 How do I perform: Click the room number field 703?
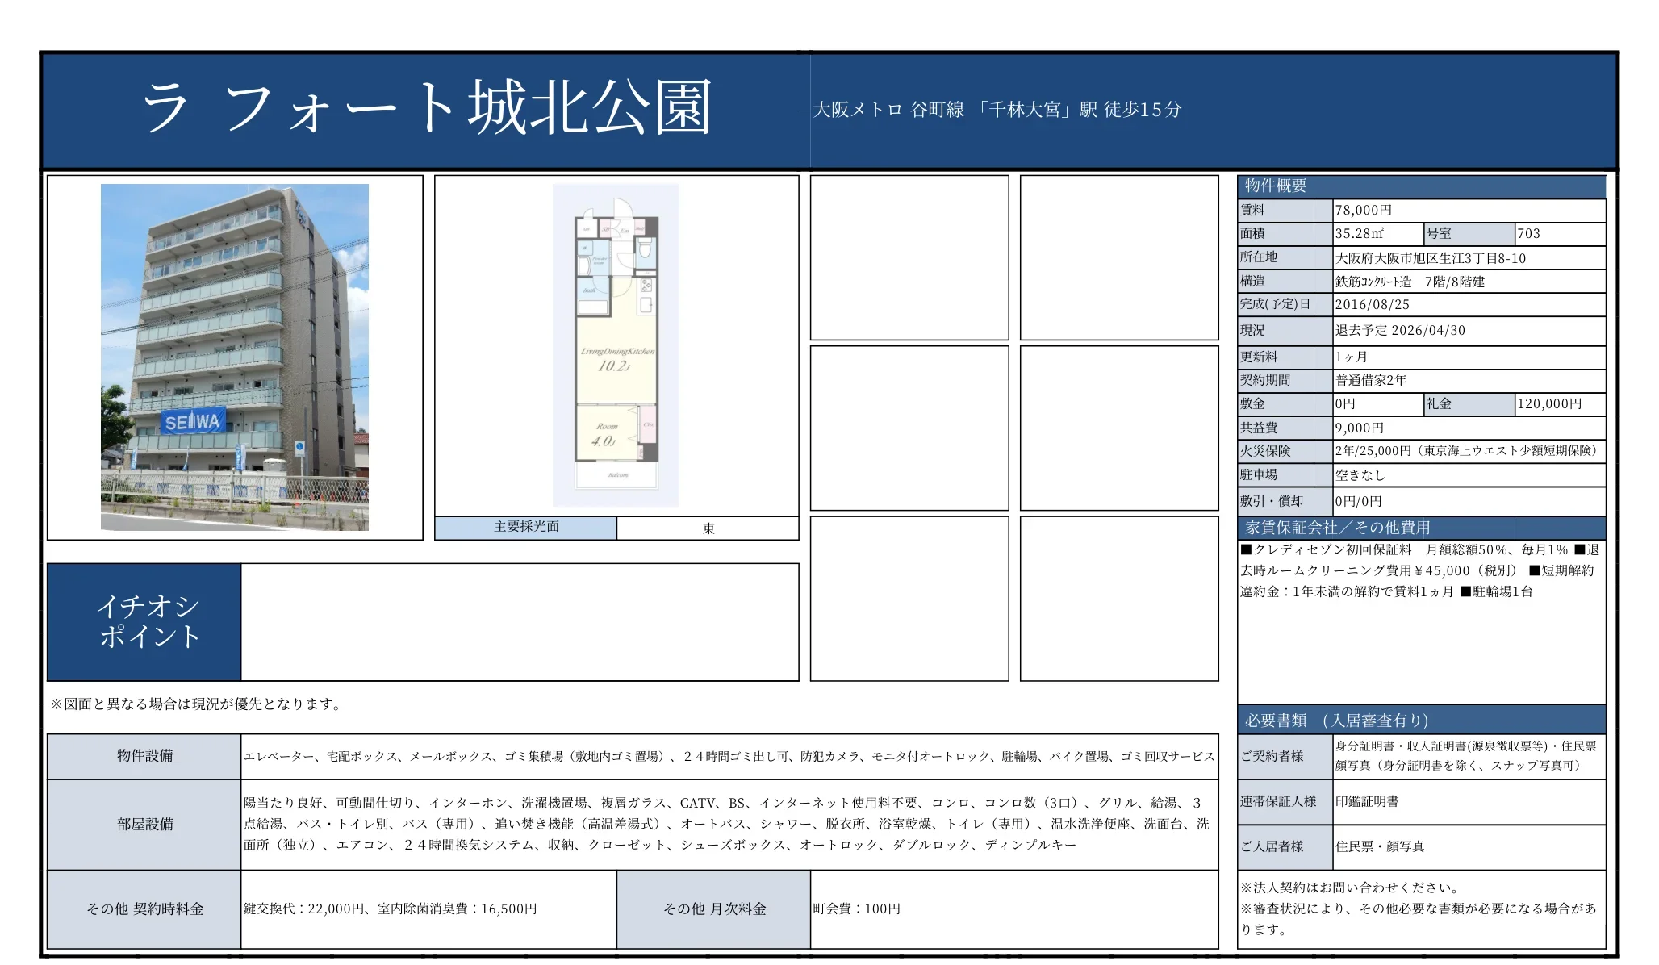pos(1529,234)
